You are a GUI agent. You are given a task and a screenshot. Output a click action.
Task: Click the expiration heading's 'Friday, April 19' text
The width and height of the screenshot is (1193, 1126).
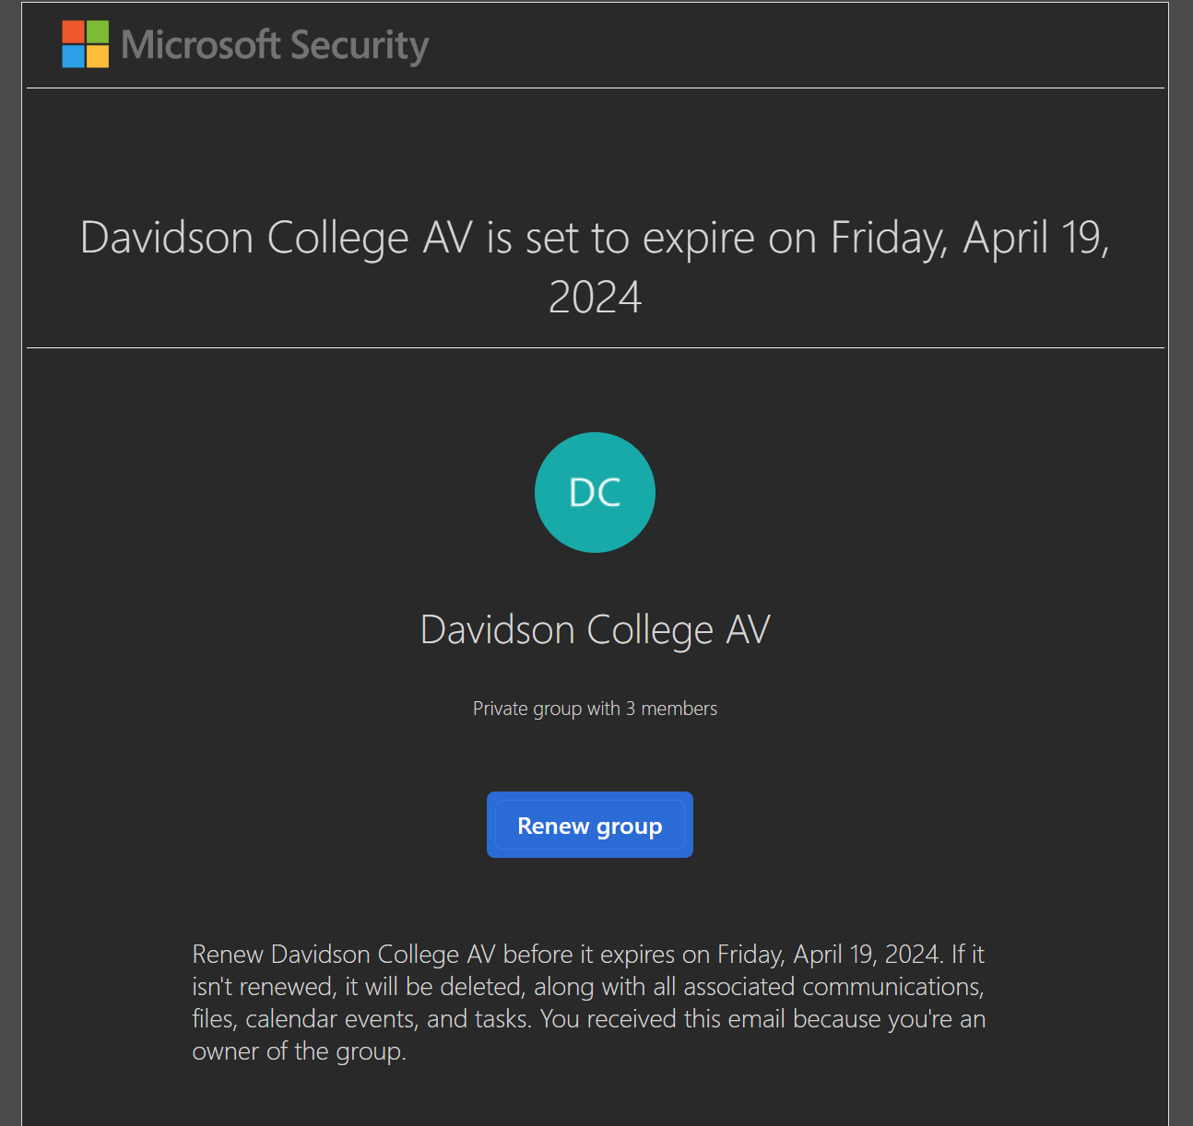pos(970,238)
